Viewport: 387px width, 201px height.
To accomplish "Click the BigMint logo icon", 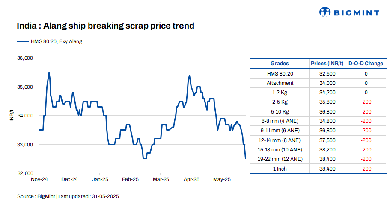I will (326, 12).
